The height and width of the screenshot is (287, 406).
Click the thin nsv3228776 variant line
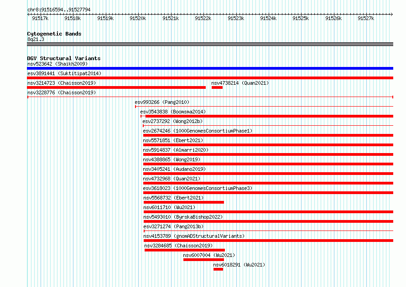[x=210, y=97]
